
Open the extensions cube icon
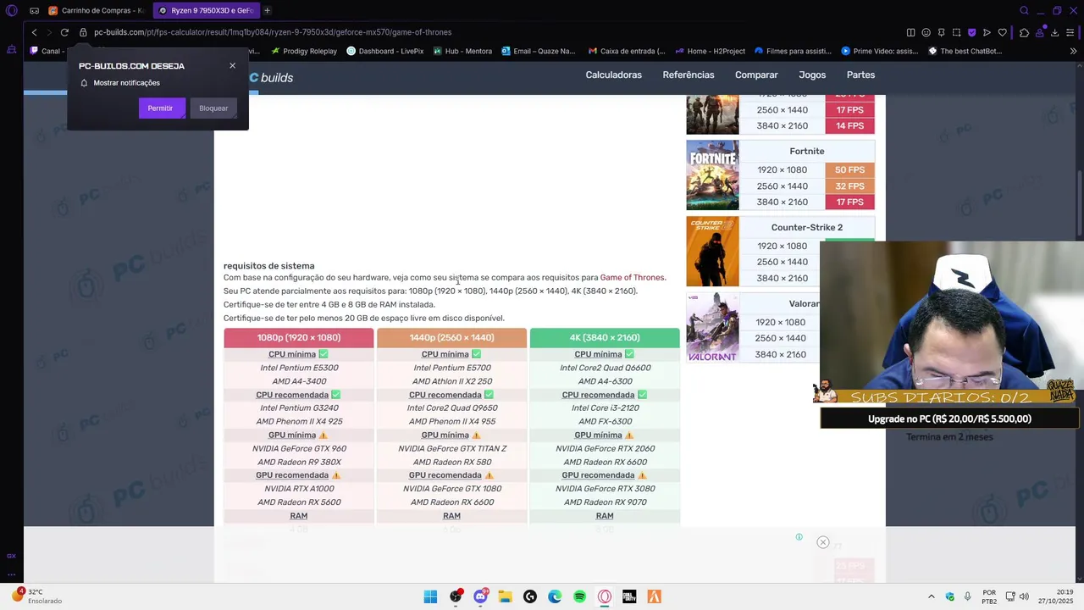[x=1024, y=32]
